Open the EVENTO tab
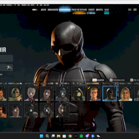The height and width of the screenshot is (139, 139). [91, 10]
